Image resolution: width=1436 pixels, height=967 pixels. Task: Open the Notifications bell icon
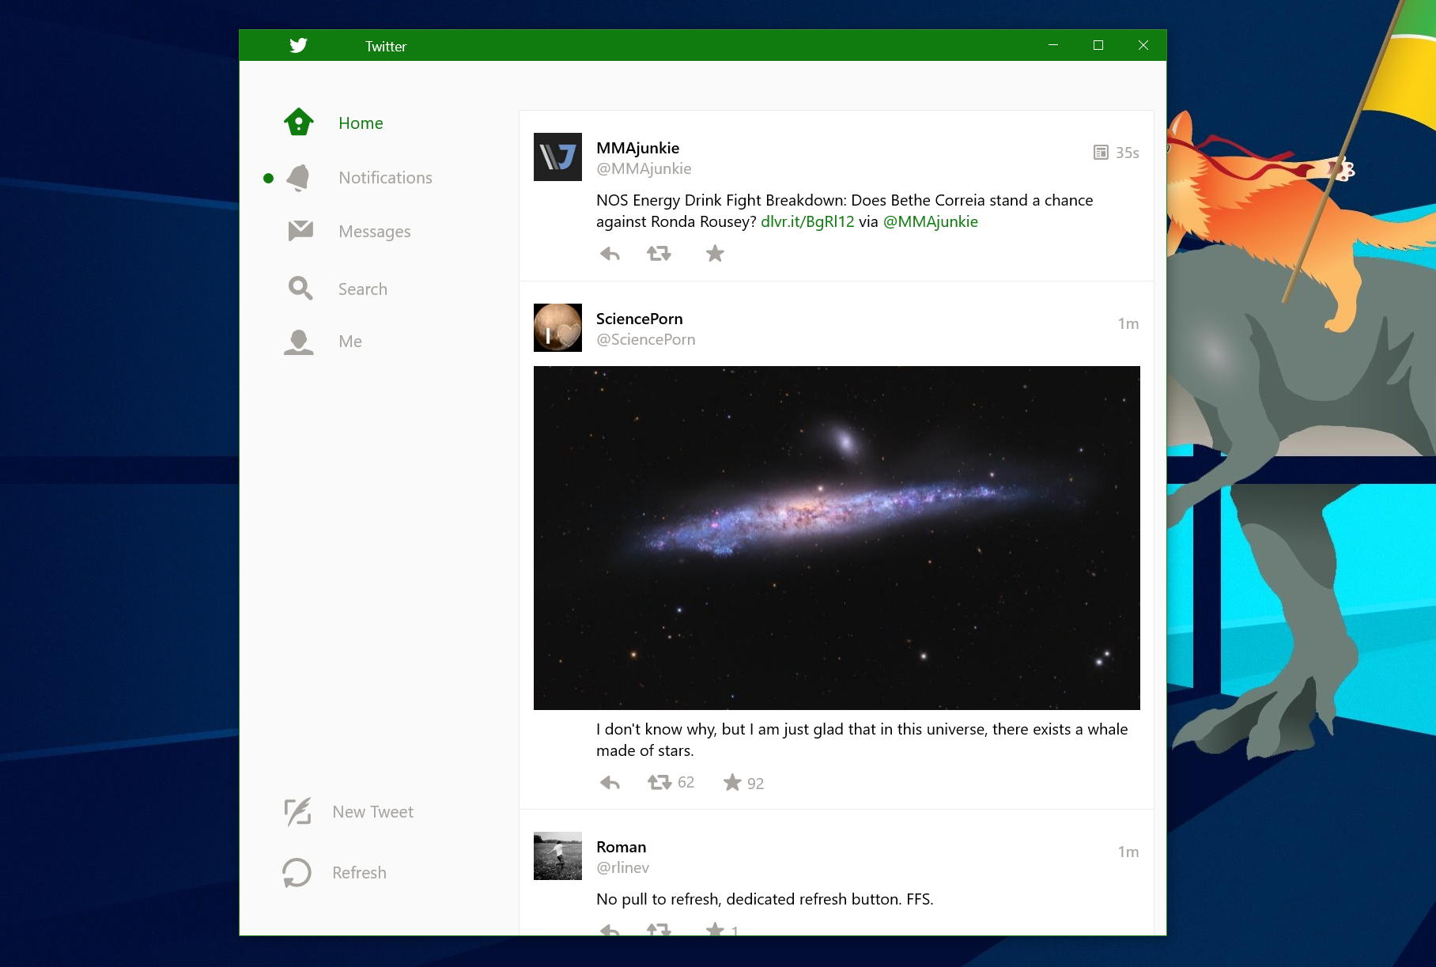pyautogui.click(x=299, y=178)
